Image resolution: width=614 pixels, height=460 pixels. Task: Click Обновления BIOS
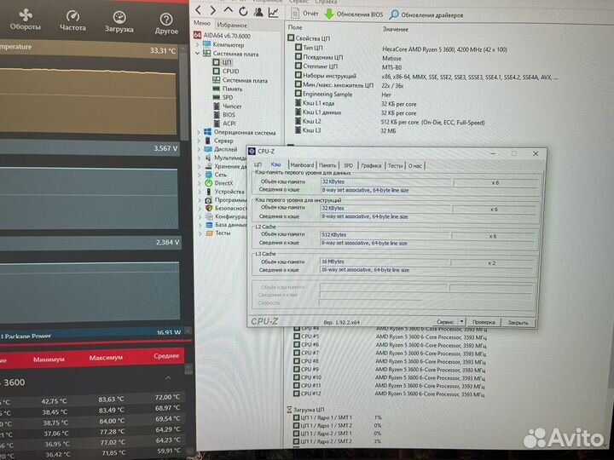(x=354, y=14)
